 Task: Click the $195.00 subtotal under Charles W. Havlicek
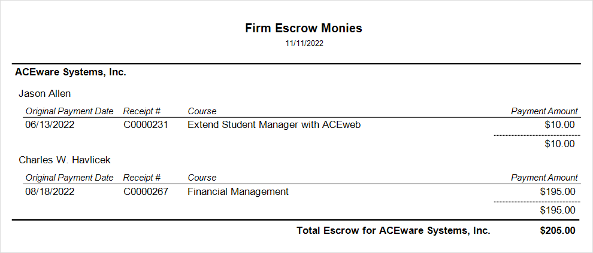[x=558, y=210]
